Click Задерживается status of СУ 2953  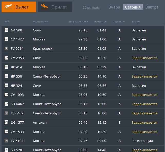coord(144,58)
